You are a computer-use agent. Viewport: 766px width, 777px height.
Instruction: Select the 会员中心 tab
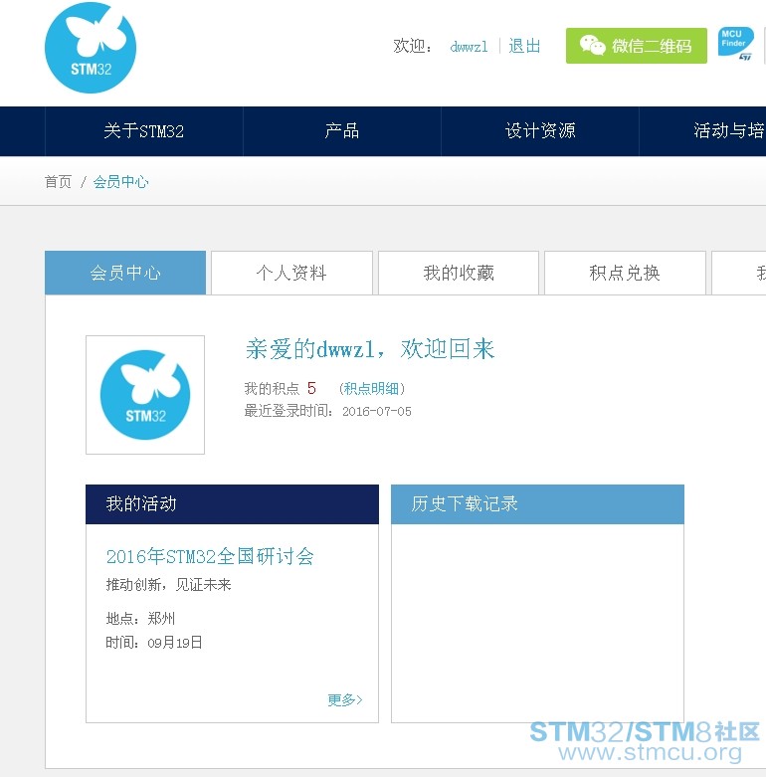pyautogui.click(x=125, y=273)
